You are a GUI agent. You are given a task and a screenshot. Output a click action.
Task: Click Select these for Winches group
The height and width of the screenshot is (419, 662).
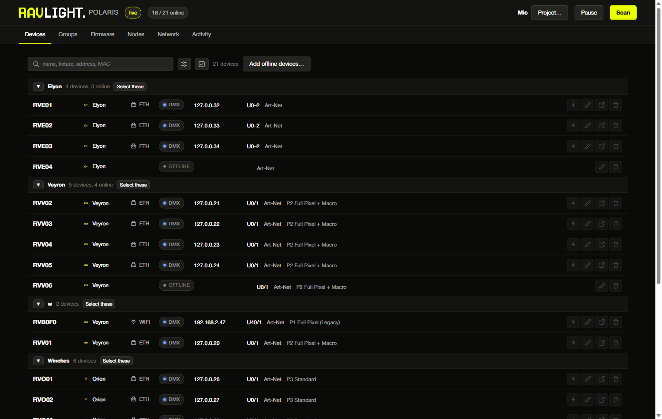[x=116, y=361]
